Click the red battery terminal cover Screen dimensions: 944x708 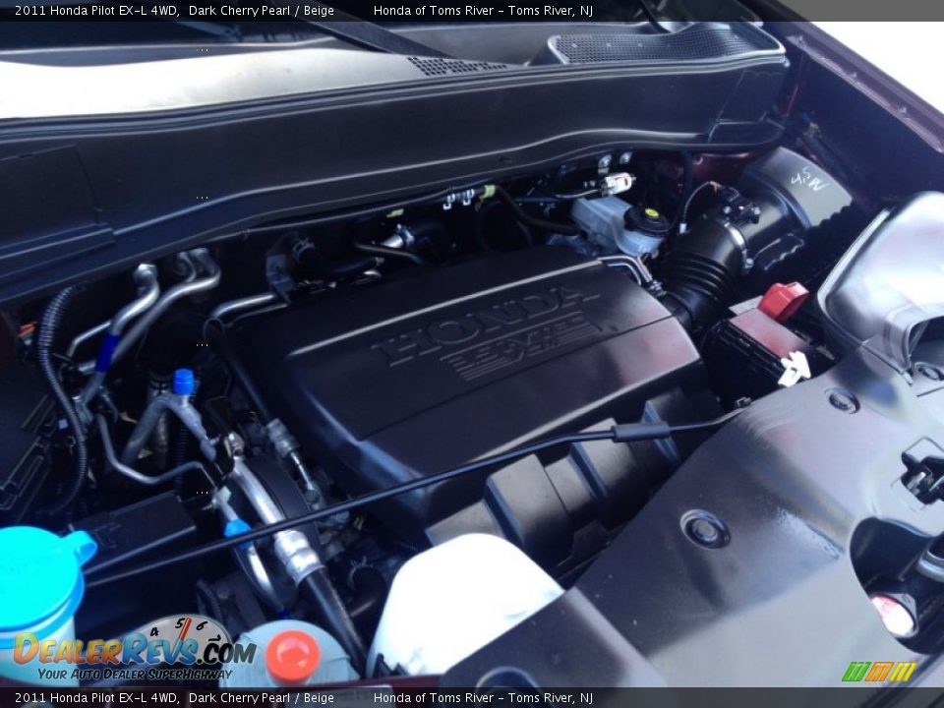tap(783, 300)
